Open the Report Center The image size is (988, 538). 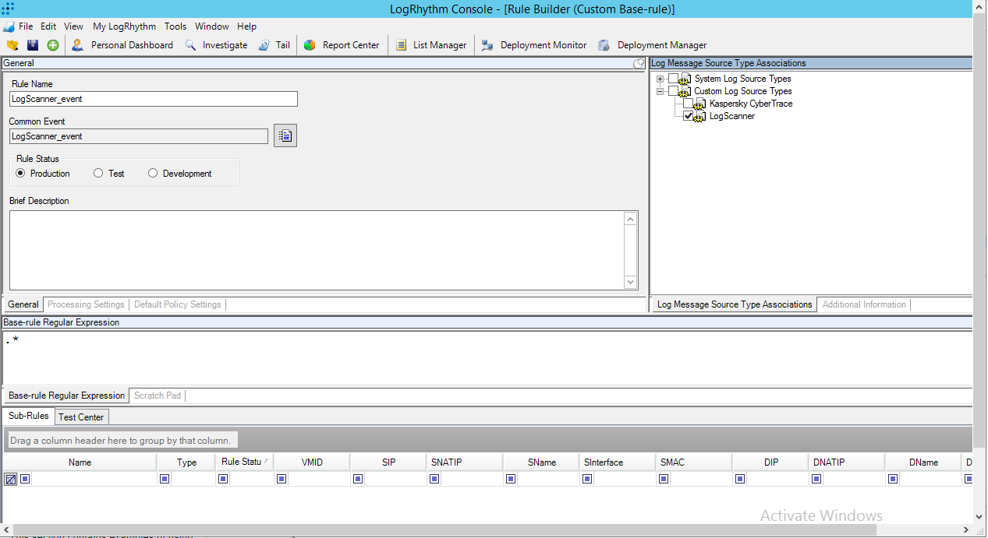(342, 44)
